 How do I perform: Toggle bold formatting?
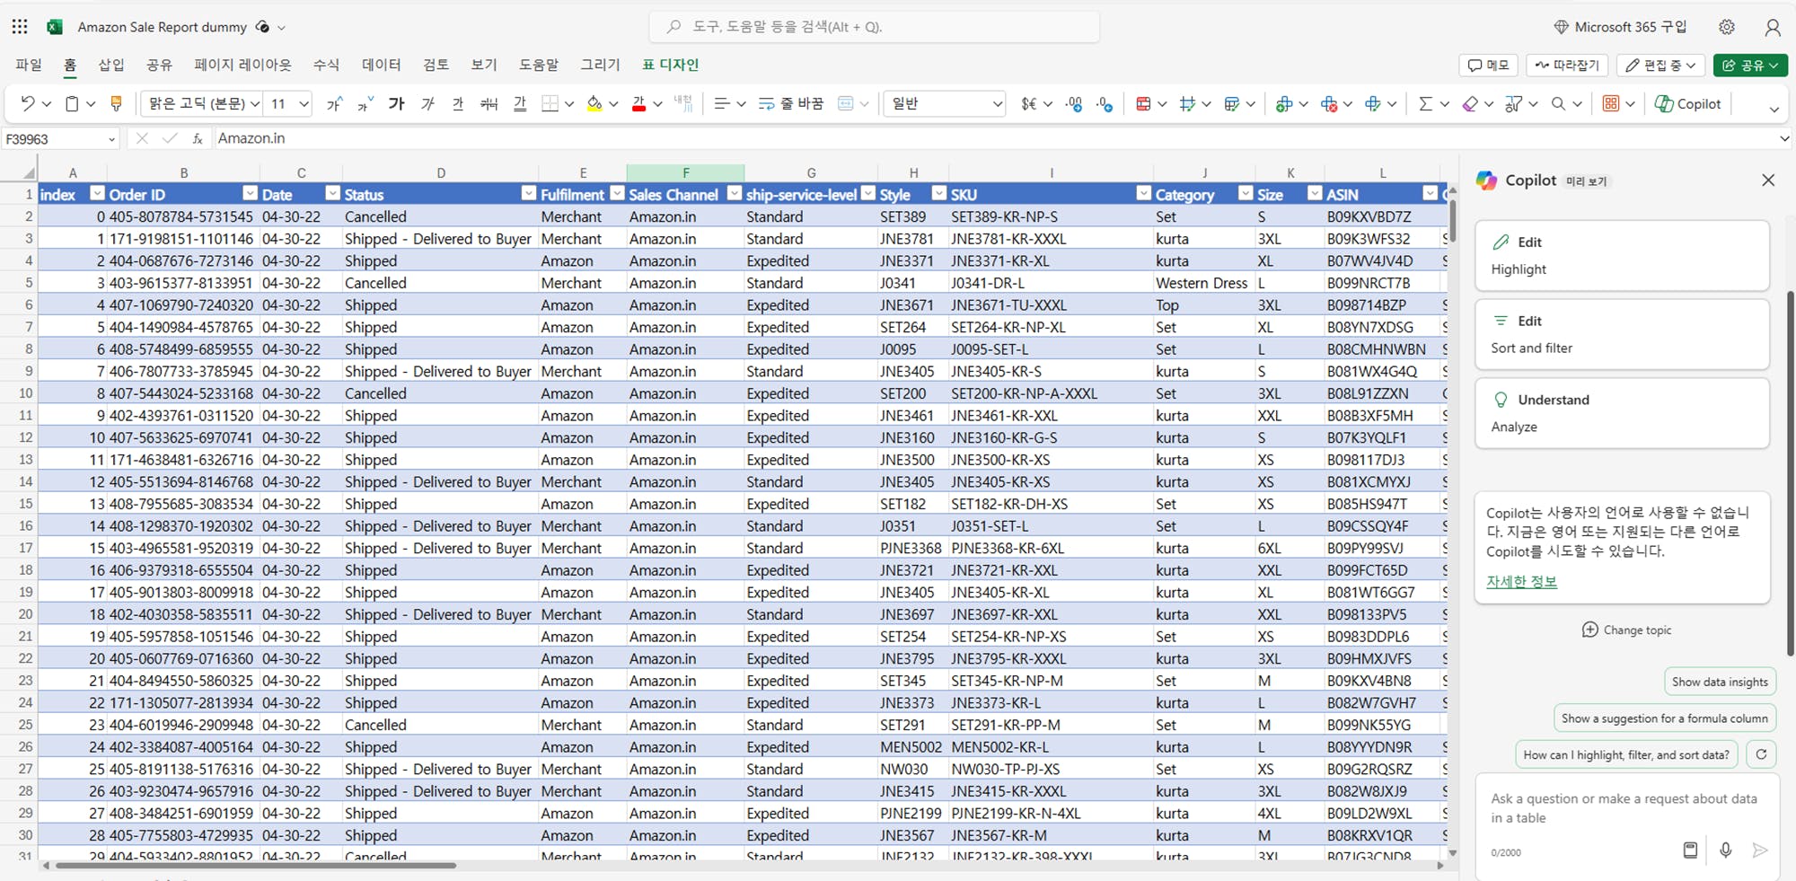[396, 104]
